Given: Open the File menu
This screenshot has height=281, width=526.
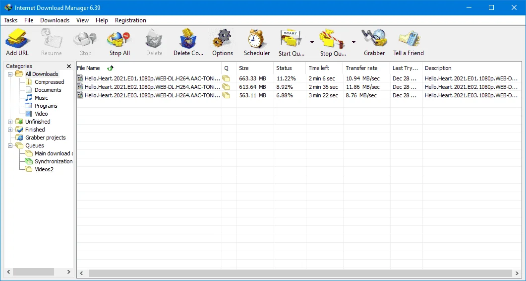Looking at the screenshot, I should tap(29, 20).
